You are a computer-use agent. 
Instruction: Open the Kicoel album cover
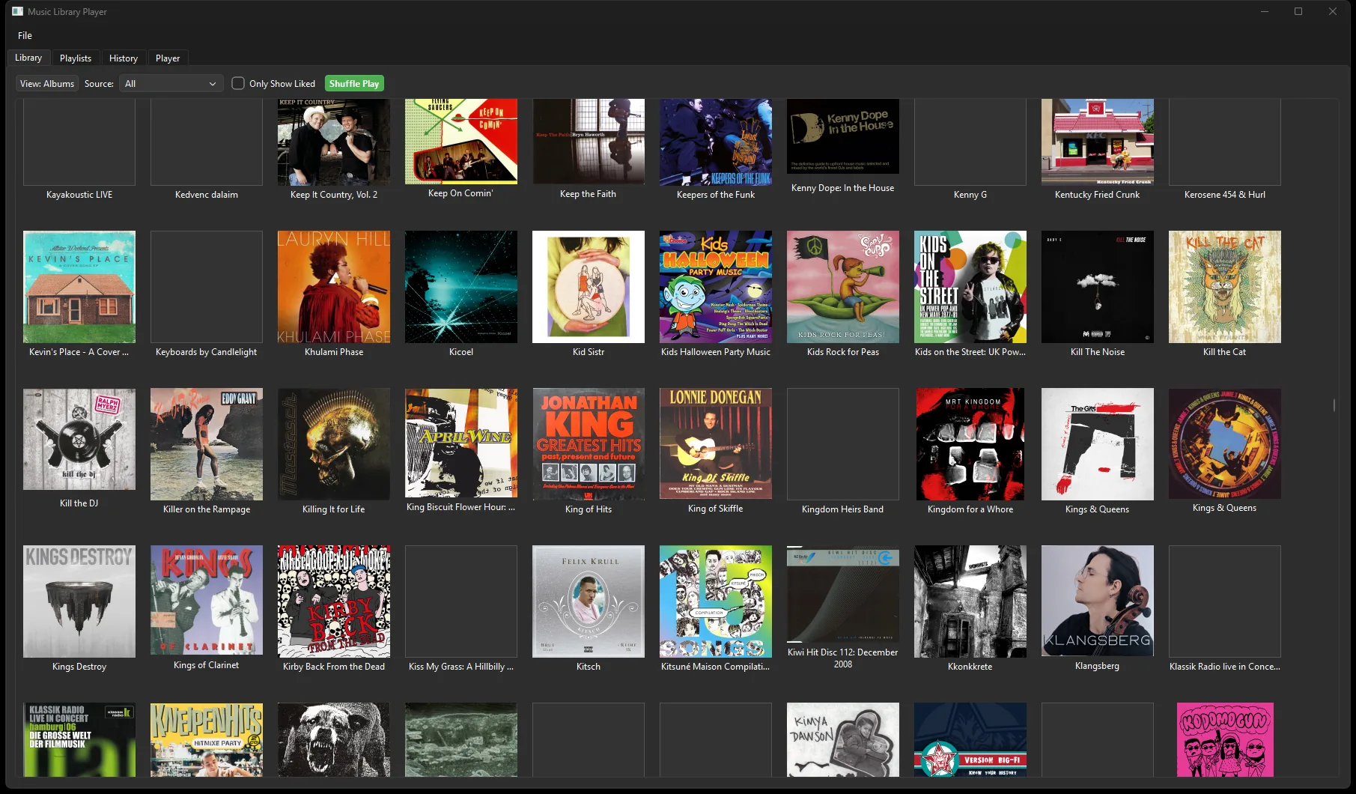(461, 287)
